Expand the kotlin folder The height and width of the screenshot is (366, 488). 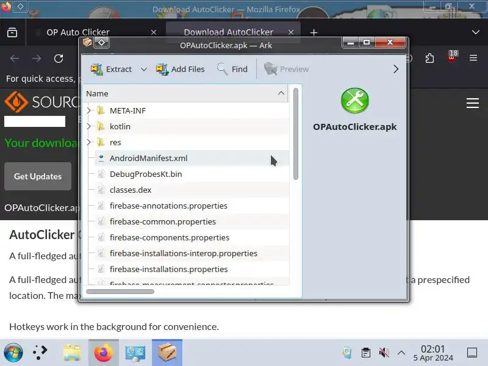click(88, 126)
